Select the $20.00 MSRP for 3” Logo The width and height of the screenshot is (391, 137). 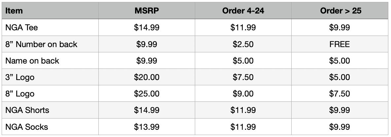pyautogui.click(x=147, y=77)
